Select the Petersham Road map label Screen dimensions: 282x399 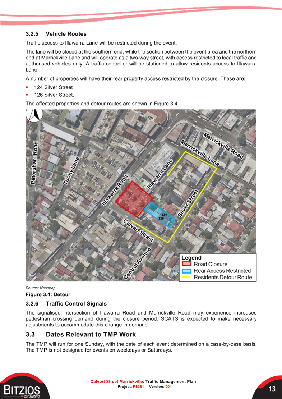[35, 162]
